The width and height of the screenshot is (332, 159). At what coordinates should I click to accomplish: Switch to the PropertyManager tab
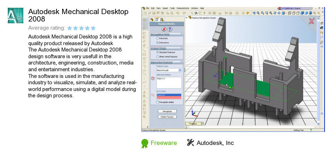157,20
